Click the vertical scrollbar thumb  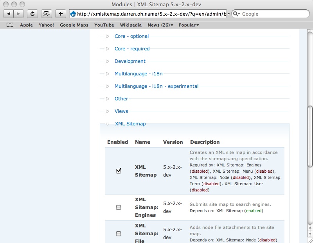pos(310,137)
